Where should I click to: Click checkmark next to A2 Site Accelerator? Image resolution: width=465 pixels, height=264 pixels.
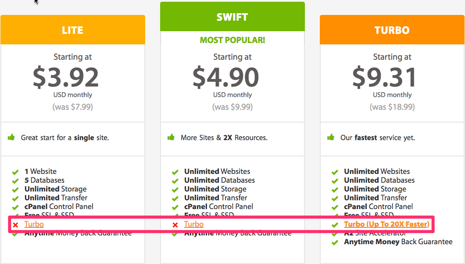(x=335, y=233)
